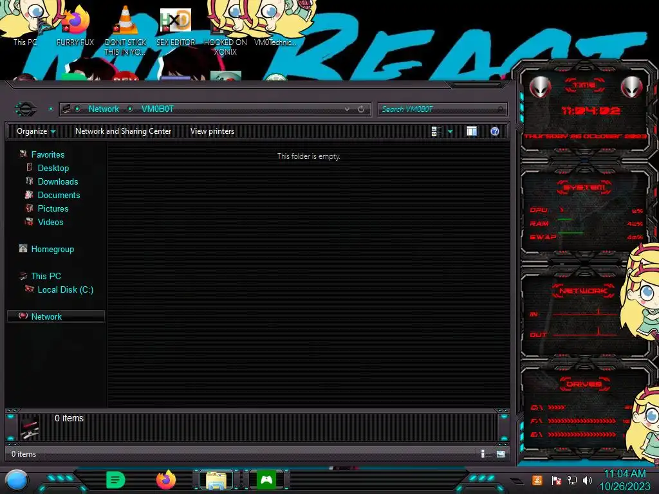Click the Homegroup icon in sidebar
The height and width of the screenshot is (494, 659).
click(x=23, y=249)
